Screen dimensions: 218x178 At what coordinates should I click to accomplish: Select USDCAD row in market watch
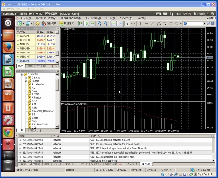click(x=36, y=53)
